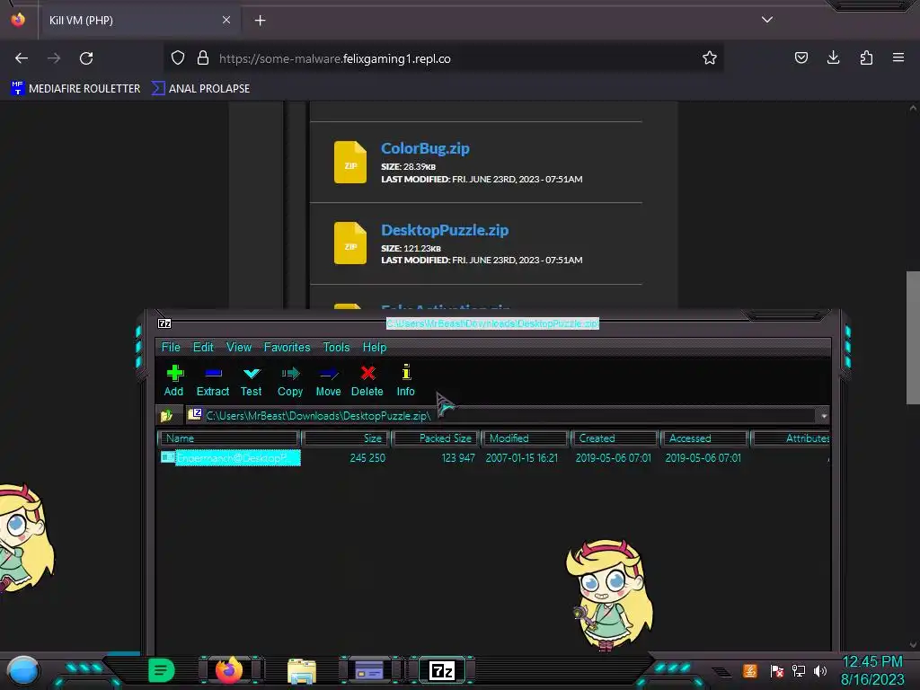Image resolution: width=920 pixels, height=690 pixels.
Task: Click the 7-Zip path address field
Action: click(x=501, y=415)
